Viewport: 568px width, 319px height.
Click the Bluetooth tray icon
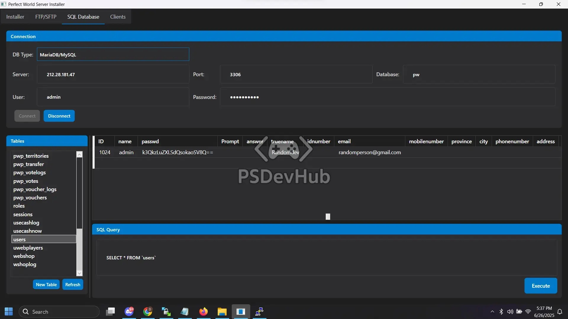click(x=501, y=312)
